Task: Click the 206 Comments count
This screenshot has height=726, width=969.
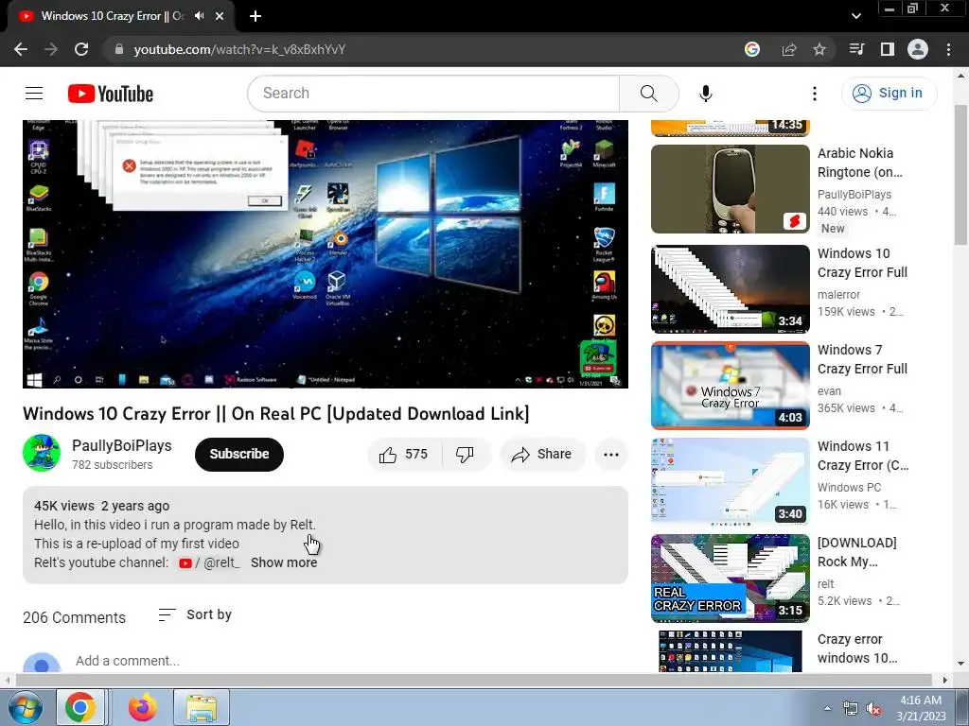Action: pyautogui.click(x=74, y=617)
